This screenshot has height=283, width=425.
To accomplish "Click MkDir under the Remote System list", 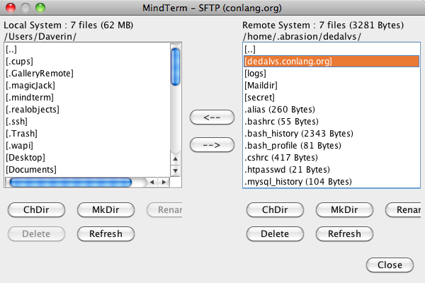I will (x=344, y=210).
